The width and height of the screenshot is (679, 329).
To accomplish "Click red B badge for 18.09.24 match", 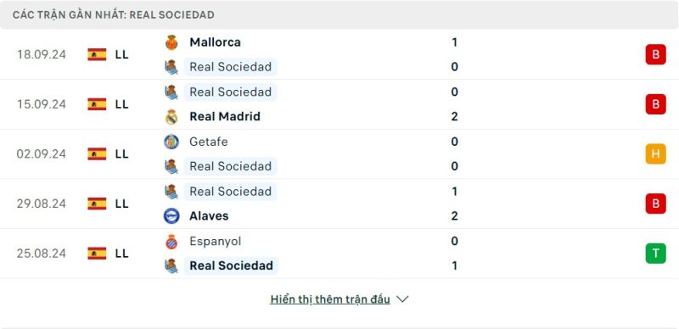I will [x=655, y=54].
